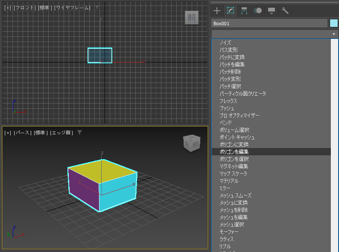Image resolution: width=339 pixels, height=252 pixels.
Task: Select the モーファー modifier
Action: coord(271,231)
